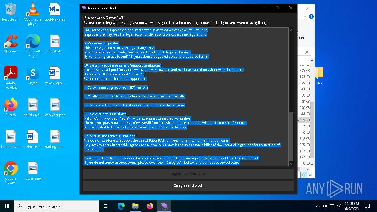Image resolution: width=377 pixels, height=212 pixels.
Task: Select the officialsets image file icon
Action: tap(55, 44)
